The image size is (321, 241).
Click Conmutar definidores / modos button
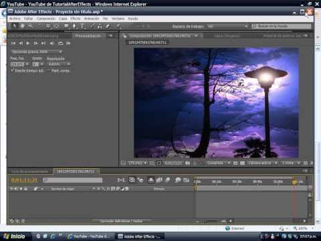click(x=121, y=221)
